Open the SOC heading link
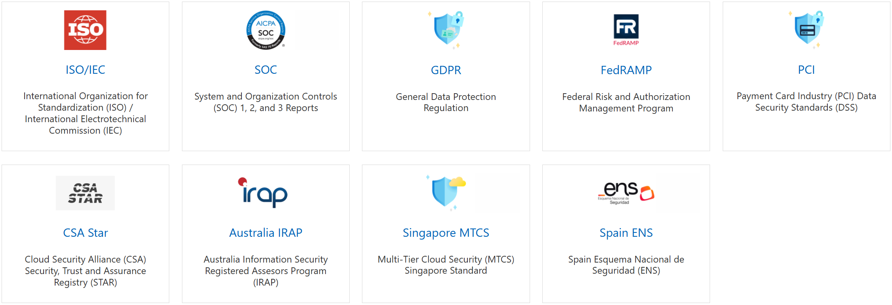Screen dimensions: 892x305 [x=266, y=70]
